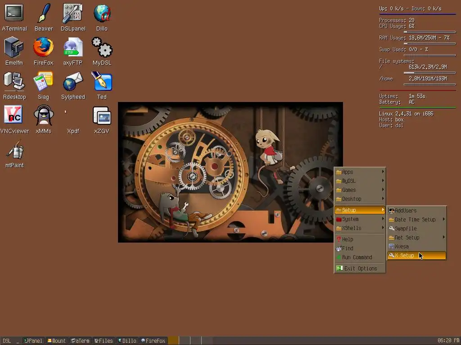Click the CPU Usage 6% readout
Viewport: 461px width, 345px height.
pyautogui.click(x=397, y=26)
